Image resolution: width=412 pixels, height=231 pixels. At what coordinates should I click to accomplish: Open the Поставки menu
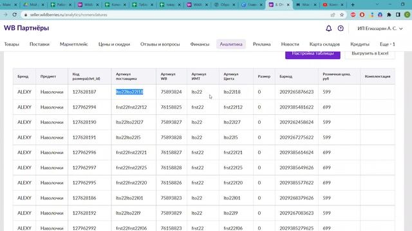coord(39,44)
